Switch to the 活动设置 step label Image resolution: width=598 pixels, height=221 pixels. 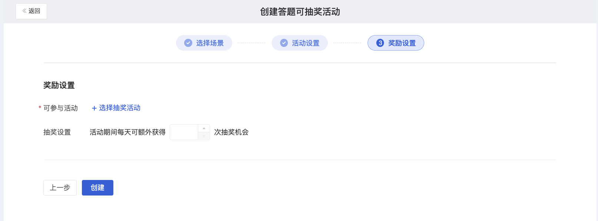tap(306, 43)
